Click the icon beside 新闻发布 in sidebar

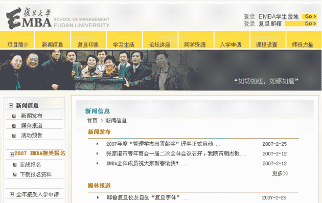pyautogui.click(x=14, y=116)
